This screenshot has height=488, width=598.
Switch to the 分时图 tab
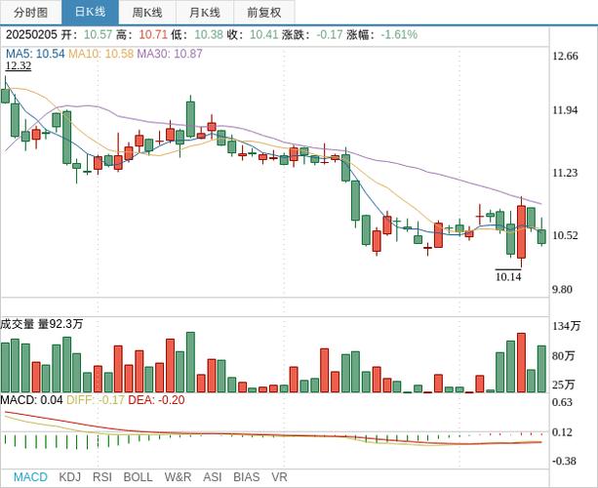(x=31, y=13)
